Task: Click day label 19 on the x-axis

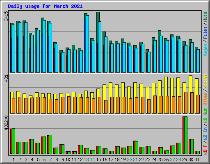Action: 123,159
